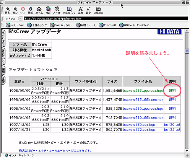Click the Forward (進む) toolbar icon
The width and height of the screenshot is (190, 158).
pyautogui.click(x=15, y=10)
